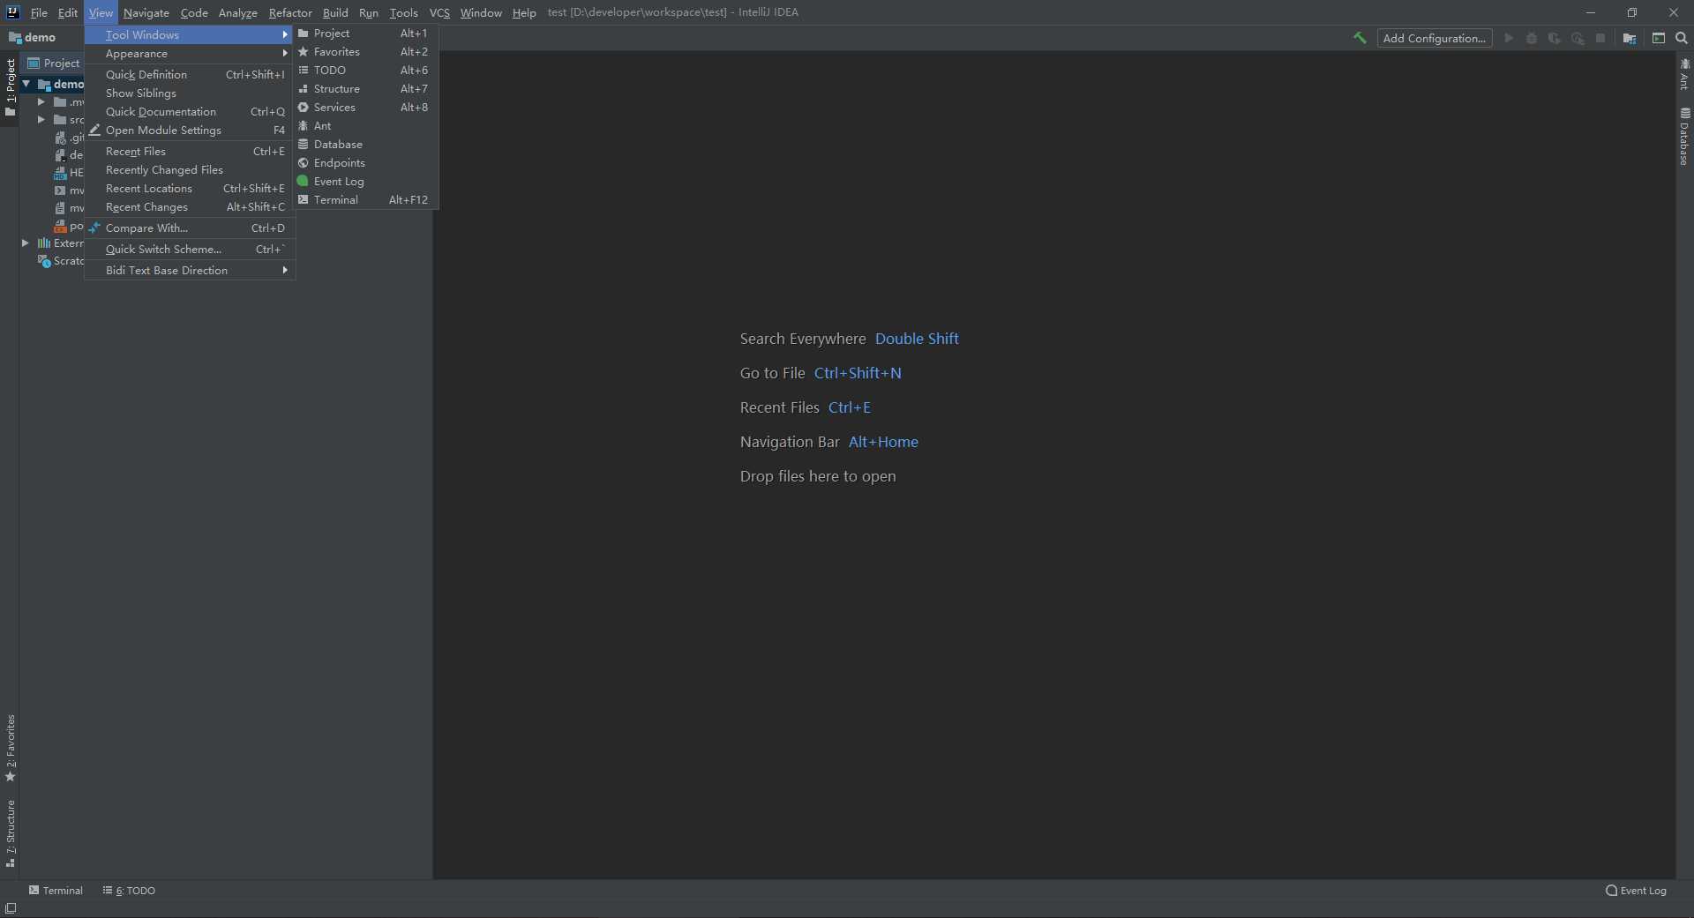
Task: Expand the .mvn folder tree arrow
Action: pyautogui.click(x=41, y=101)
